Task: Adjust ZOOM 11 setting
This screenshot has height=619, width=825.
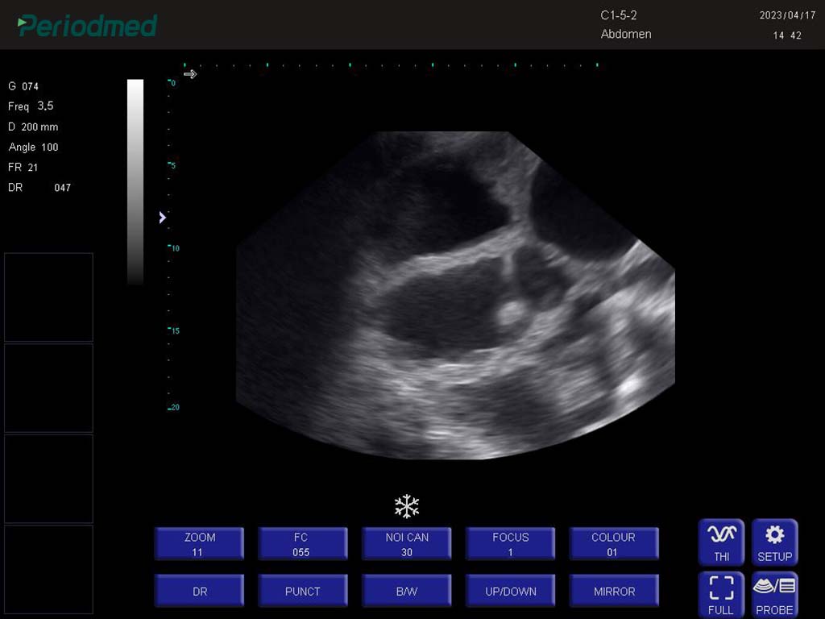Action: [200, 544]
